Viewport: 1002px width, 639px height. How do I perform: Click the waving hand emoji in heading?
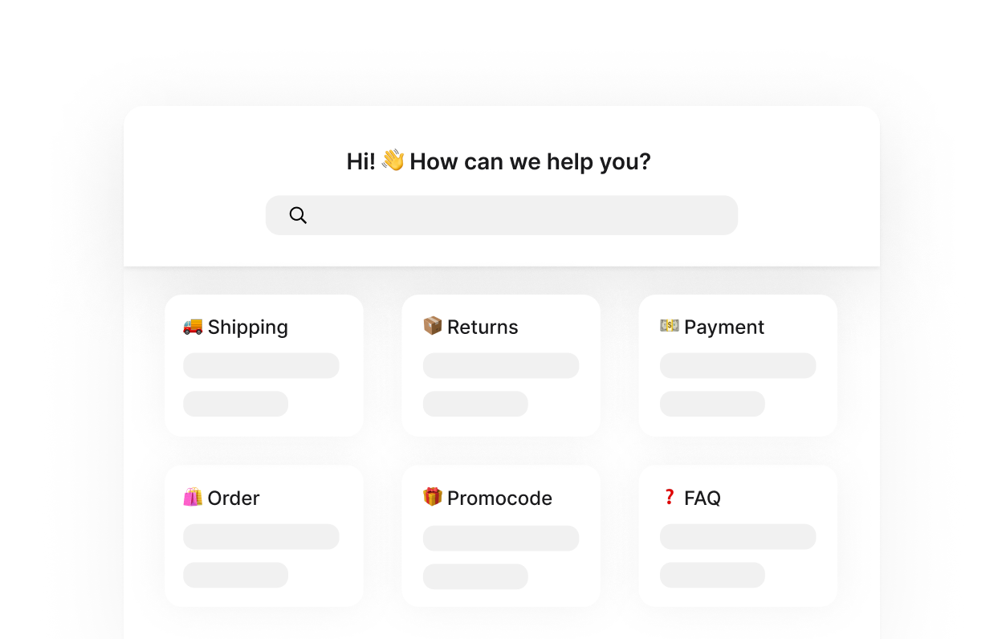click(393, 160)
